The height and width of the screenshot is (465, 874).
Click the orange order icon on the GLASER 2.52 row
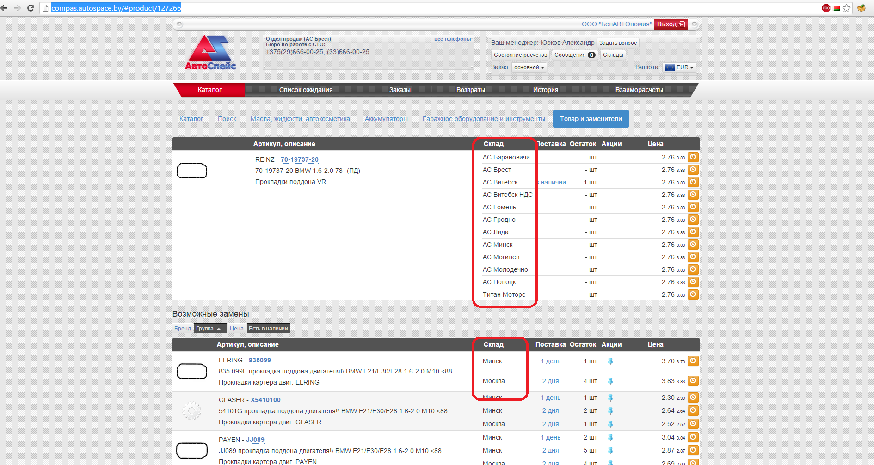point(693,423)
